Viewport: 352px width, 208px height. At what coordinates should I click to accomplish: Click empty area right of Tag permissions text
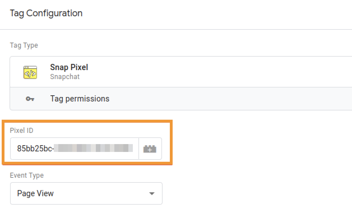tap(224, 99)
